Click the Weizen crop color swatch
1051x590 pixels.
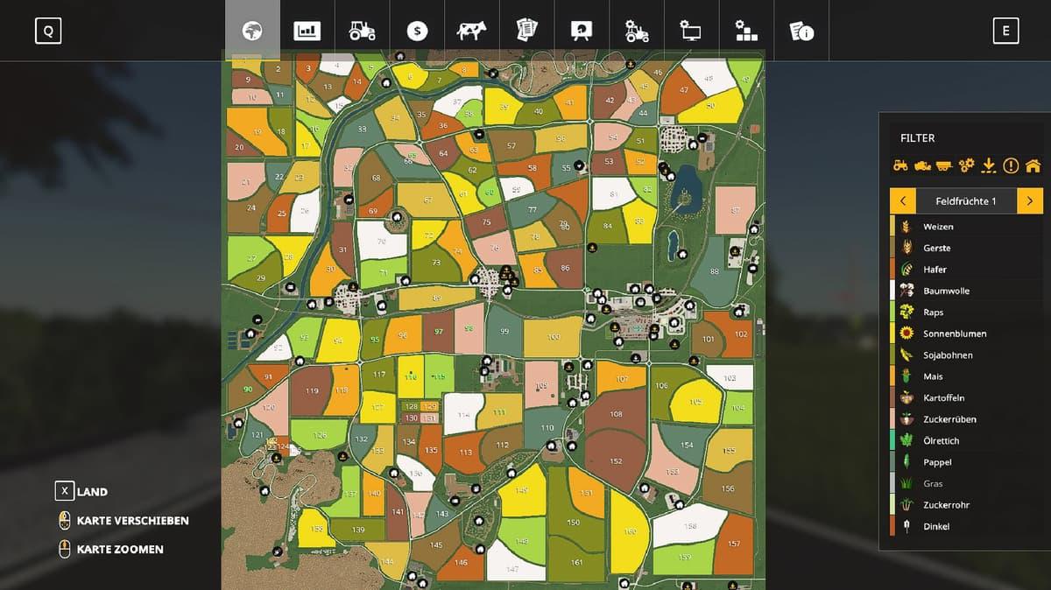(892, 227)
